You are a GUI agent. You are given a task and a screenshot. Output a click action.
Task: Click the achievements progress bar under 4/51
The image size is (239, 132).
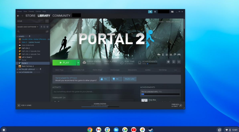point(152,64)
